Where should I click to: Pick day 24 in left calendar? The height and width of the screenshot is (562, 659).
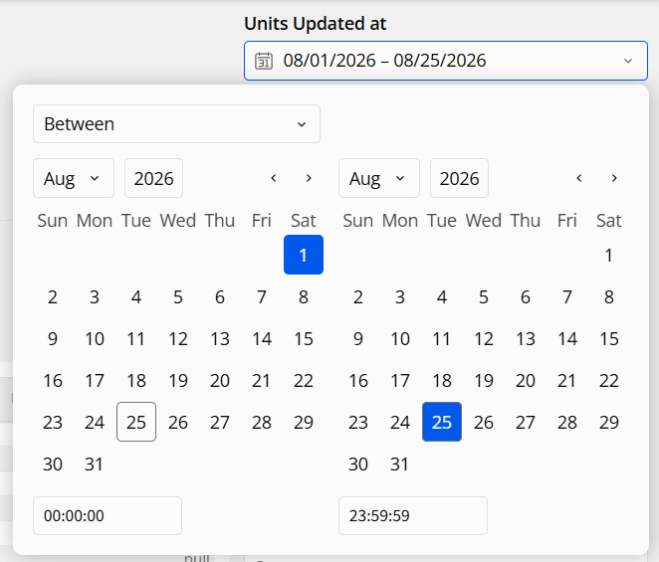coord(95,422)
